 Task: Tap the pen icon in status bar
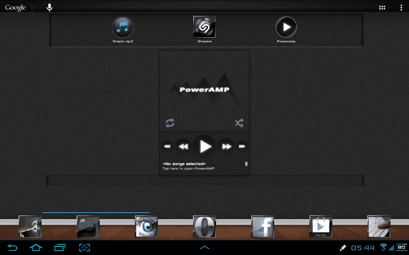pyautogui.click(x=343, y=247)
